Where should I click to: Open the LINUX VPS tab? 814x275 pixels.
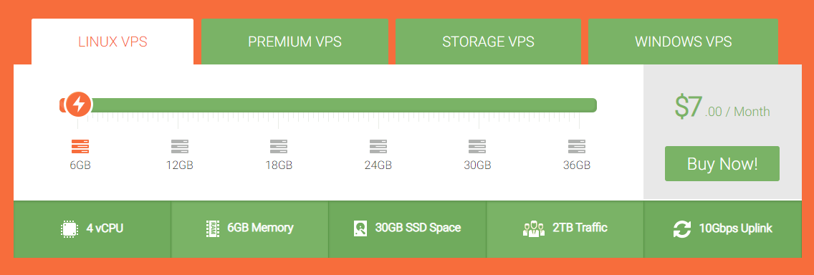pyautogui.click(x=112, y=42)
